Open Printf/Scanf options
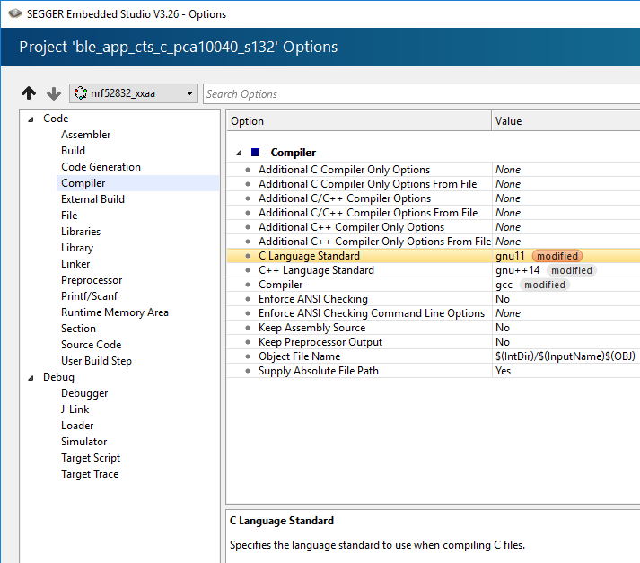This screenshot has height=563, width=640. pyautogui.click(x=89, y=296)
